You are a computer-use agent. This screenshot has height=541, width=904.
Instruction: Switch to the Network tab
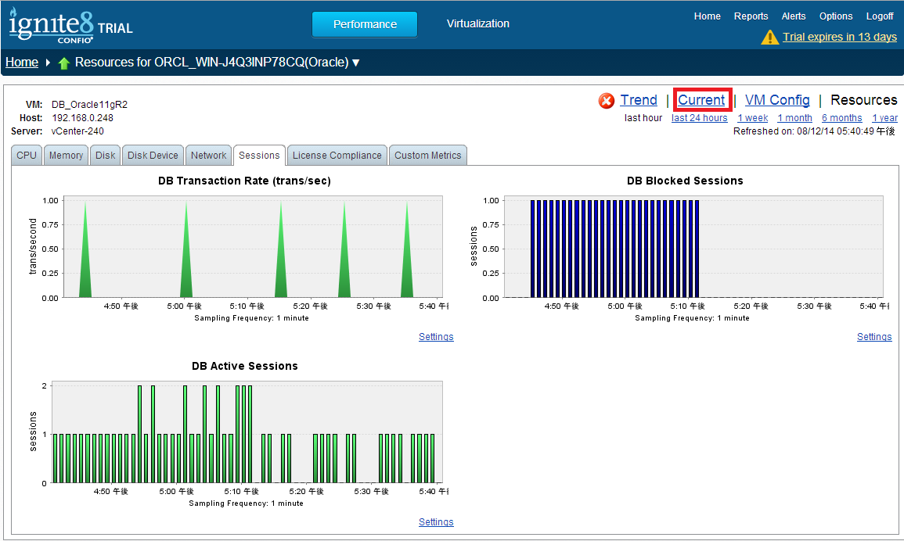[209, 156]
